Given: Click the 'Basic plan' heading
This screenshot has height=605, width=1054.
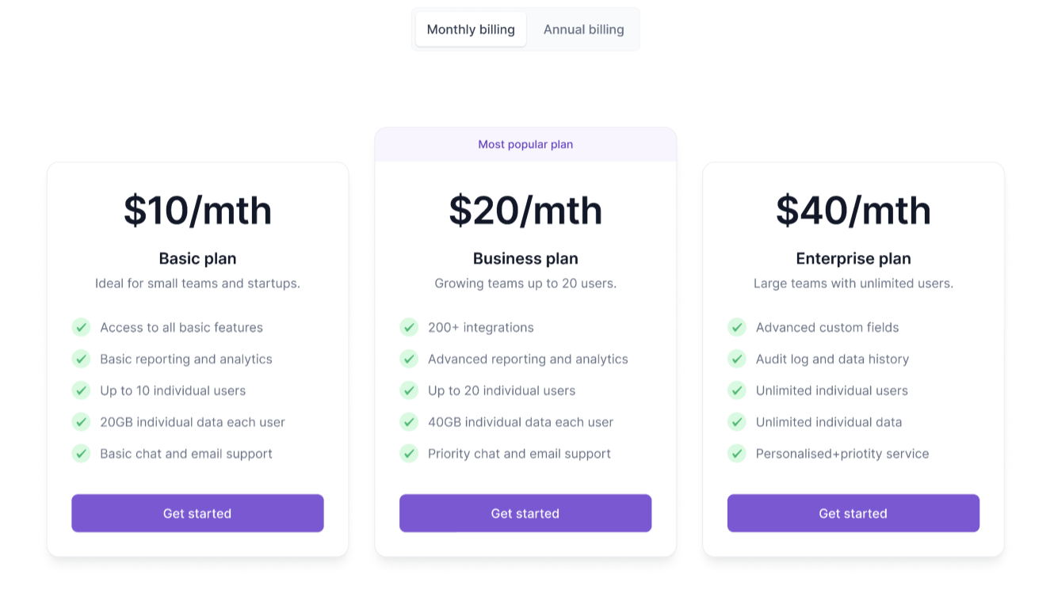Looking at the screenshot, I should click(197, 258).
